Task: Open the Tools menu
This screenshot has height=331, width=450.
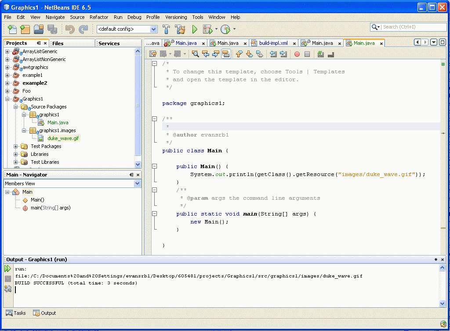Action: click(x=197, y=17)
